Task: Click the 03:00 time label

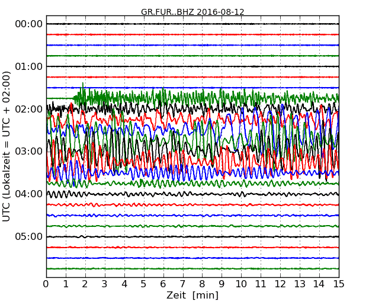Action: click(x=29, y=151)
